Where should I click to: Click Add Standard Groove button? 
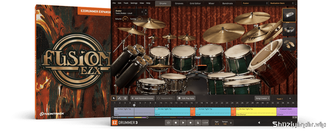(x=142, y=98)
